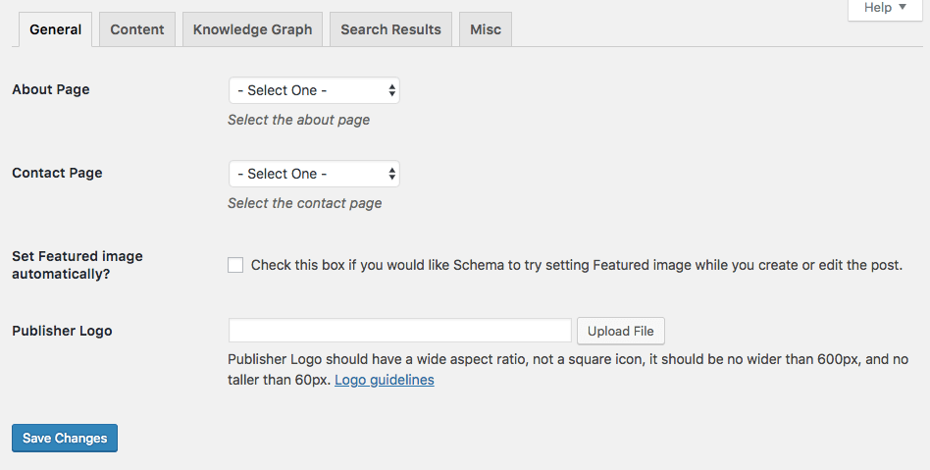
Task: Open the Contact Page dropdown
Action: coord(313,174)
